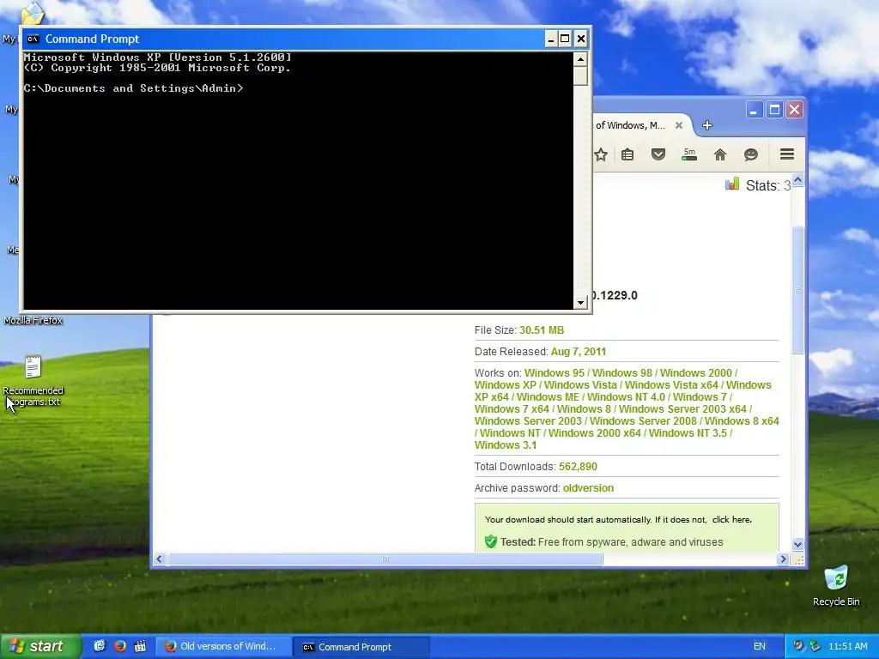Viewport: 879px width, 659px height.
Task: Maximize the Firefox window
Action: click(774, 110)
